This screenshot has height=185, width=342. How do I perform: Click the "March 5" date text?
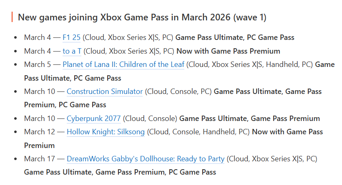pos(37,64)
